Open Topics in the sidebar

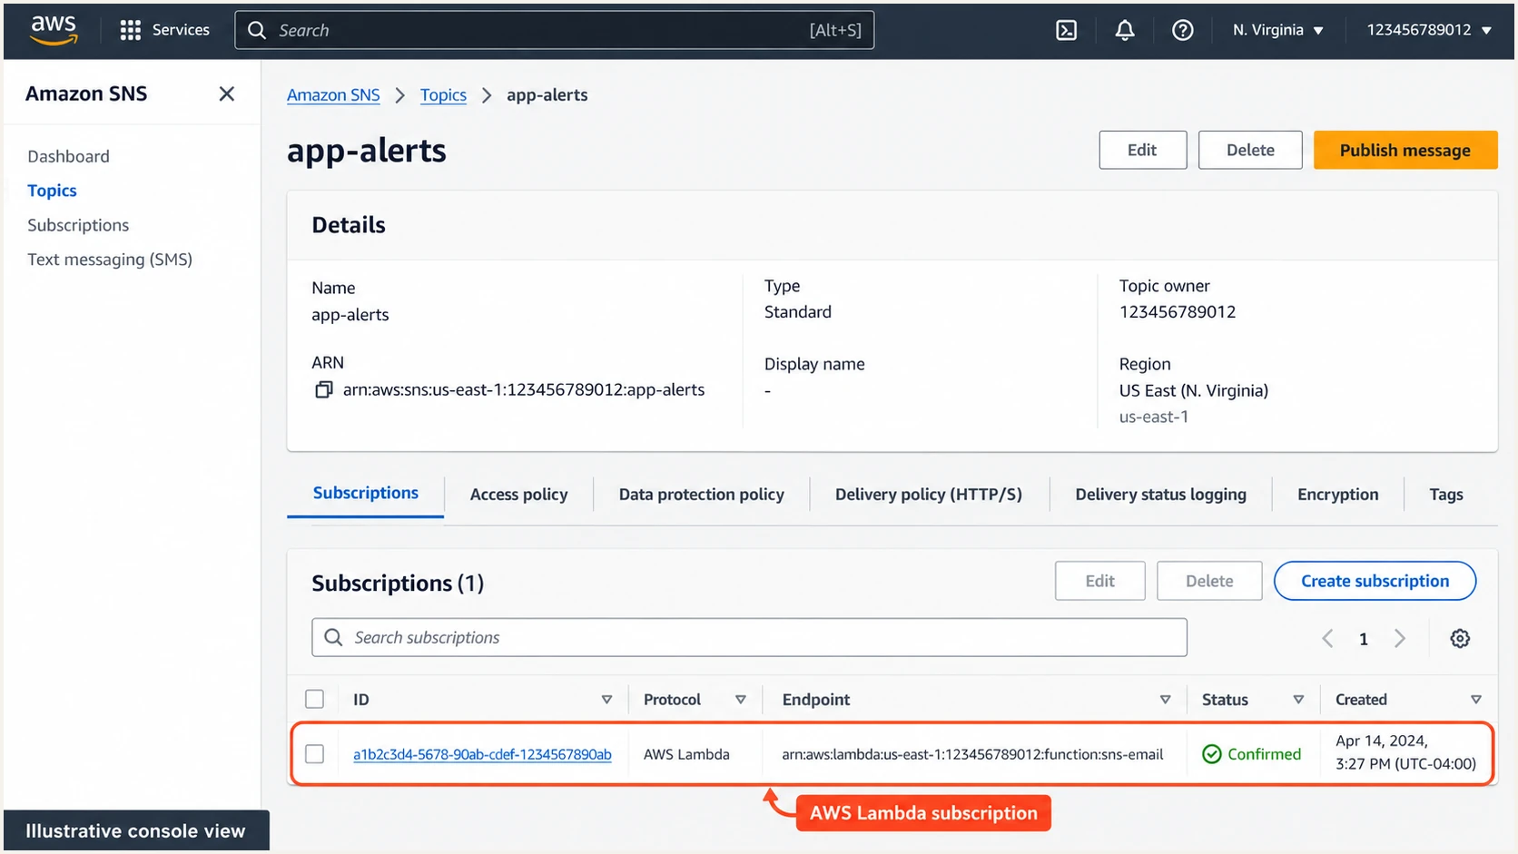point(52,191)
